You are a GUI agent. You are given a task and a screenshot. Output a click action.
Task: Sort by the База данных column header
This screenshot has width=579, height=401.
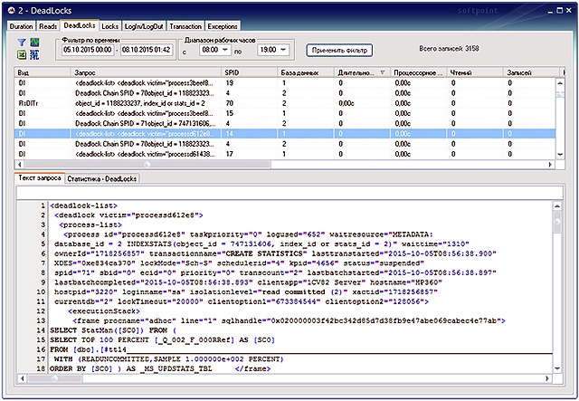pyautogui.click(x=306, y=72)
